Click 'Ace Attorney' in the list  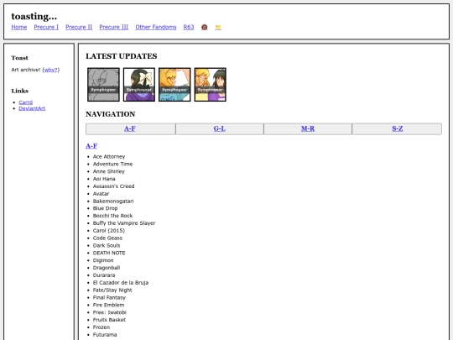tap(109, 156)
